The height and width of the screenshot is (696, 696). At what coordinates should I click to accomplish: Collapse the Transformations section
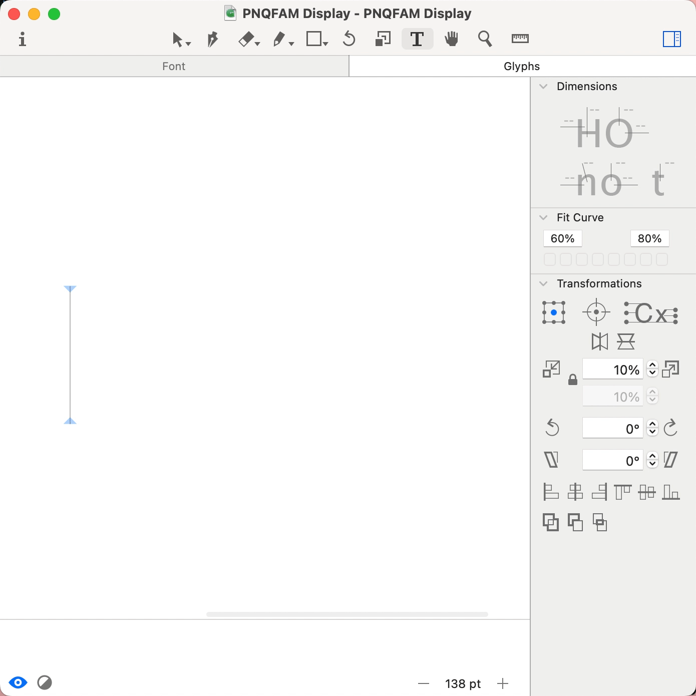pos(543,283)
